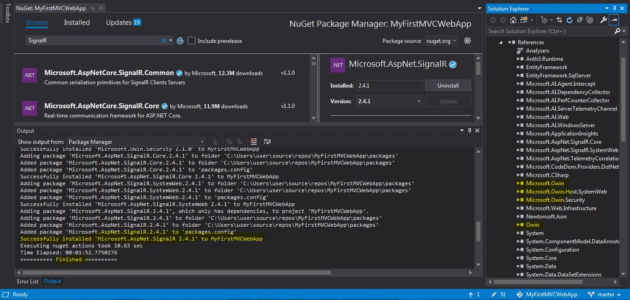Collapse all nodes in Solution Explorer
Screen dimensions: 630x300
coord(580,20)
